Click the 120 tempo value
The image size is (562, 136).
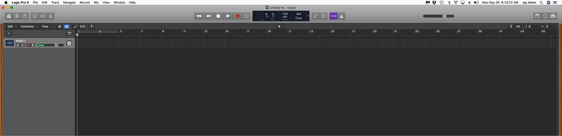click(285, 14)
